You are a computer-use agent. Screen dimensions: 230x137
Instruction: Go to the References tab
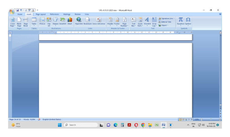pyautogui.click(x=54, y=14)
